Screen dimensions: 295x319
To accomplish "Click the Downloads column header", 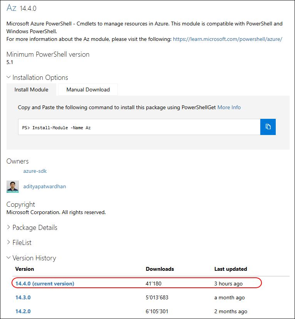I will coord(160,269).
